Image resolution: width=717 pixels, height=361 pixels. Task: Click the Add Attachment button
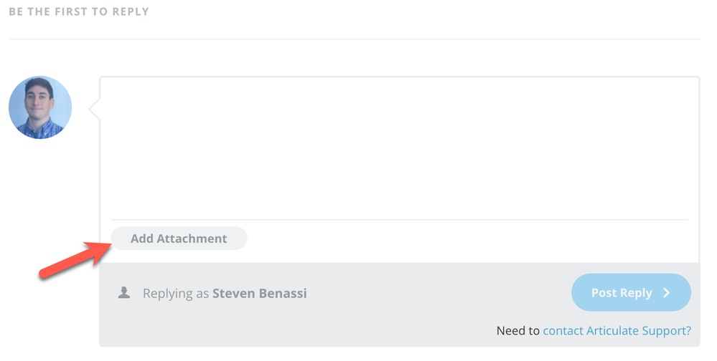(179, 239)
